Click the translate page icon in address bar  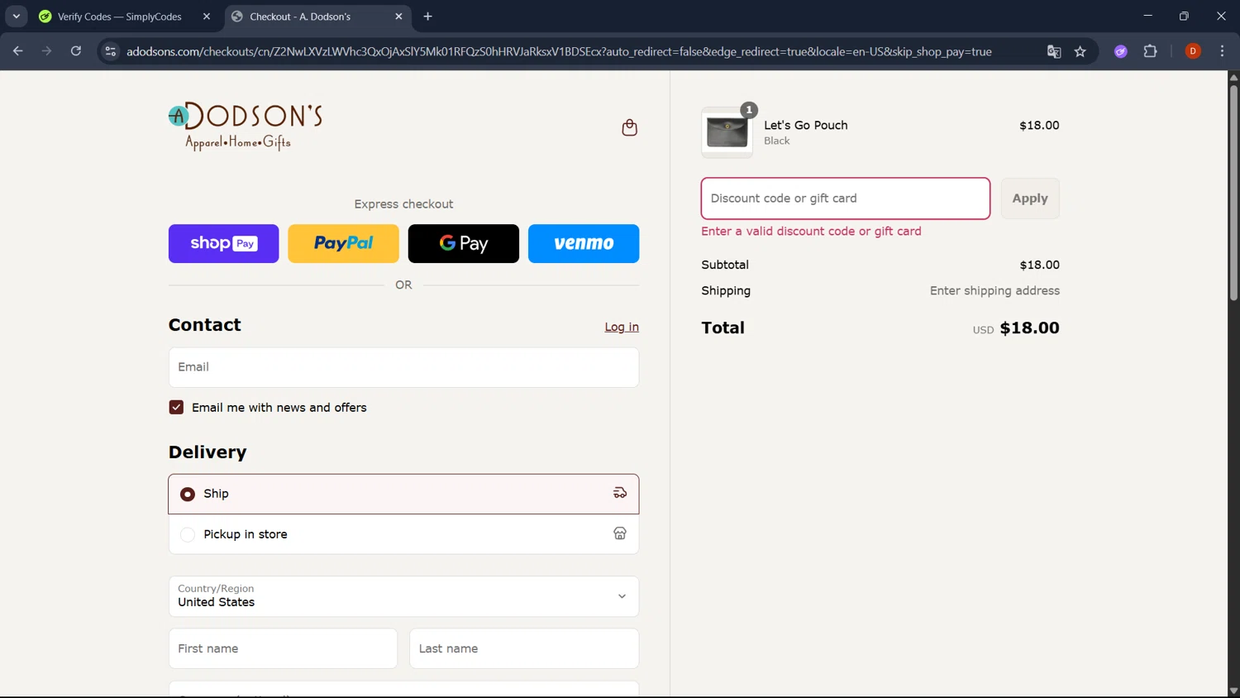[x=1053, y=51]
